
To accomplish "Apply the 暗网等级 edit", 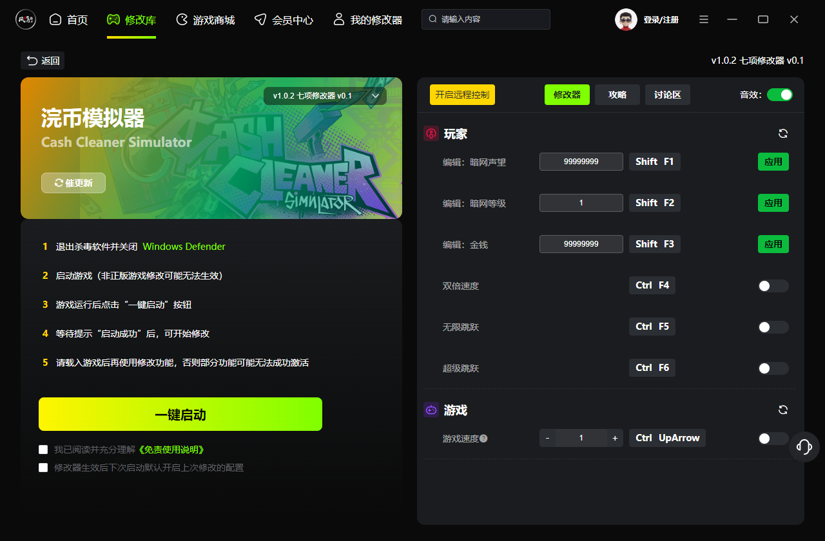I will coord(773,203).
